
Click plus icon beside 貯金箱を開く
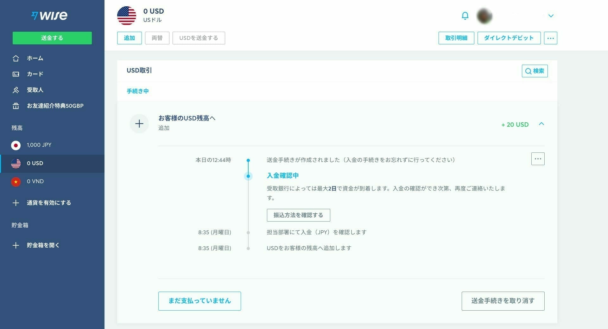pos(16,245)
